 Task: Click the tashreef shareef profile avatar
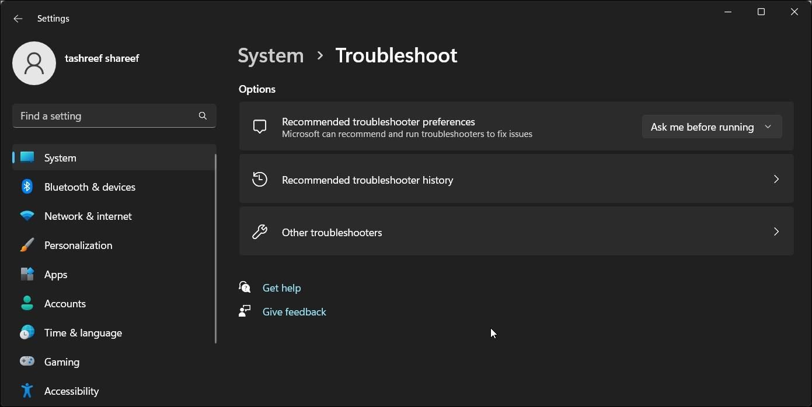[34, 63]
